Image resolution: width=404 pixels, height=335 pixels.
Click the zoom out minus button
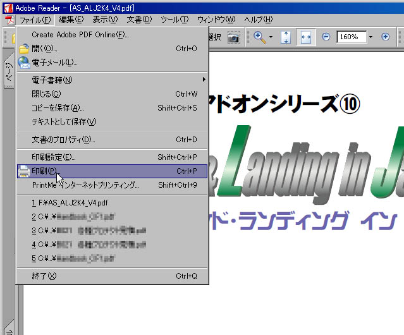(326, 37)
